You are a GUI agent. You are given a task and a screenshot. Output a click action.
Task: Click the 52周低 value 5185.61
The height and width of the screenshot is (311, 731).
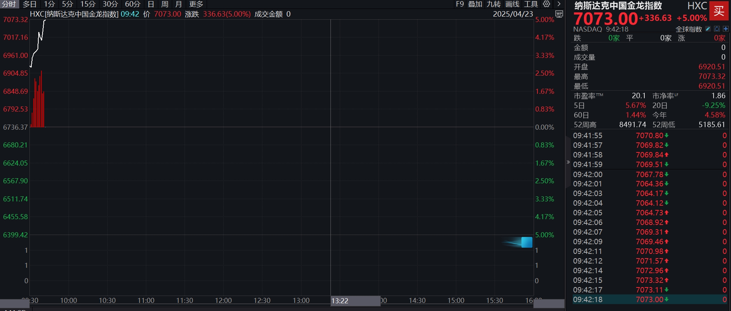(712, 125)
